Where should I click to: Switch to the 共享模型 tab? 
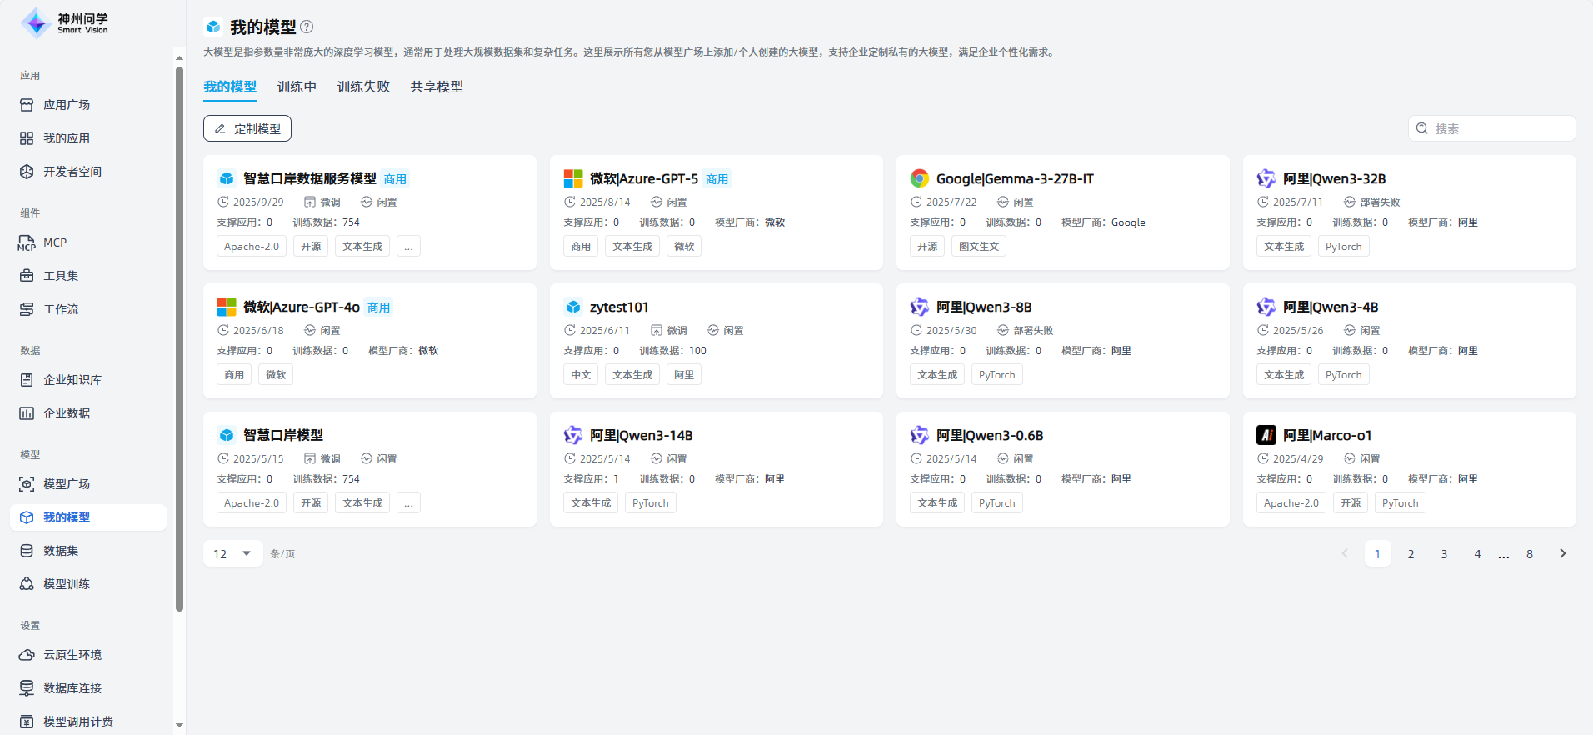pyautogui.click(x=437, y=87)
